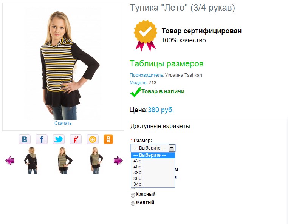Choose size 38р. from the list
This screenshot has height=224, width=288.
tap(153, 173)
